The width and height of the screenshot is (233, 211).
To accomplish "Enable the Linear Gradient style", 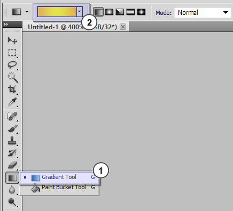I will tap(98, 12).
